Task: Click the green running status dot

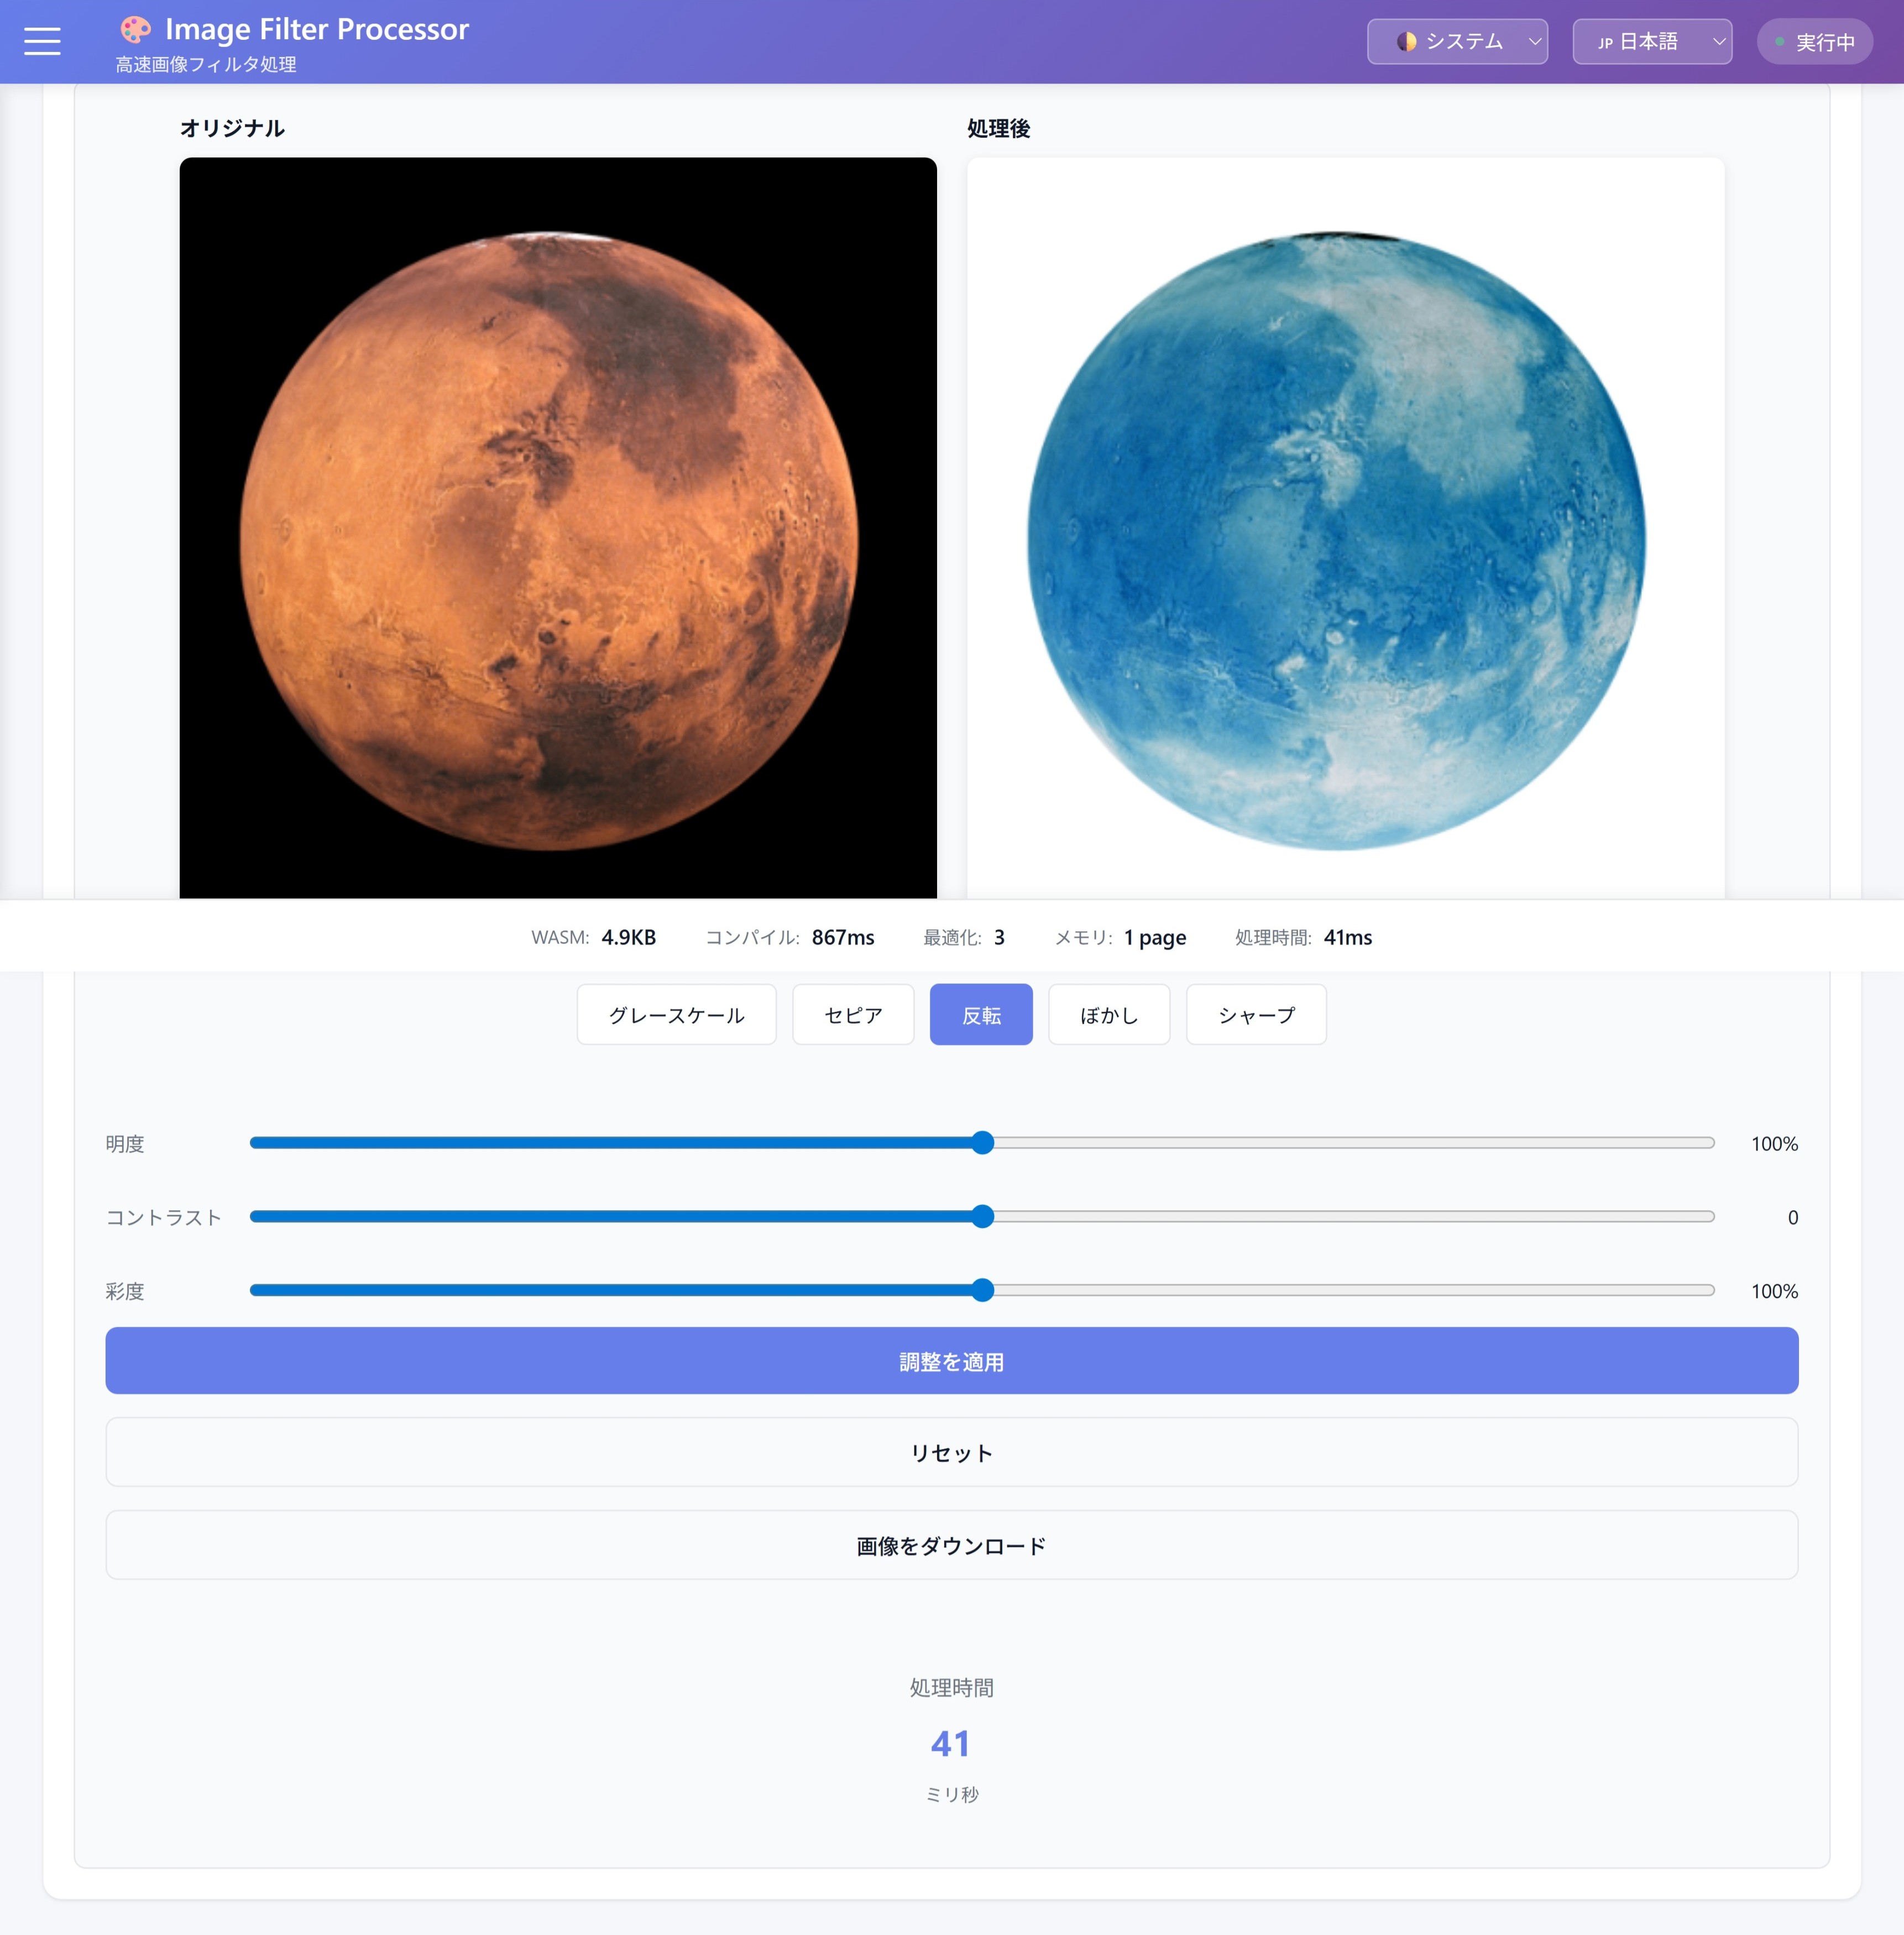Action: coord(1779,42)
